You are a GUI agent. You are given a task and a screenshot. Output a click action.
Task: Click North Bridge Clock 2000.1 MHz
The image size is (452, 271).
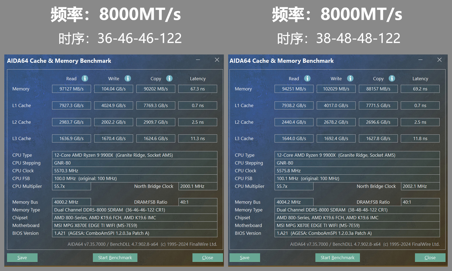(198, 186)
